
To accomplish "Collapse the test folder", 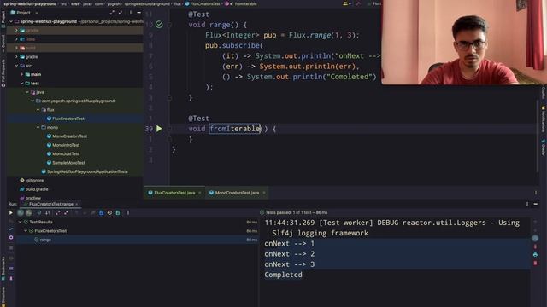I will tap(21, 84).
